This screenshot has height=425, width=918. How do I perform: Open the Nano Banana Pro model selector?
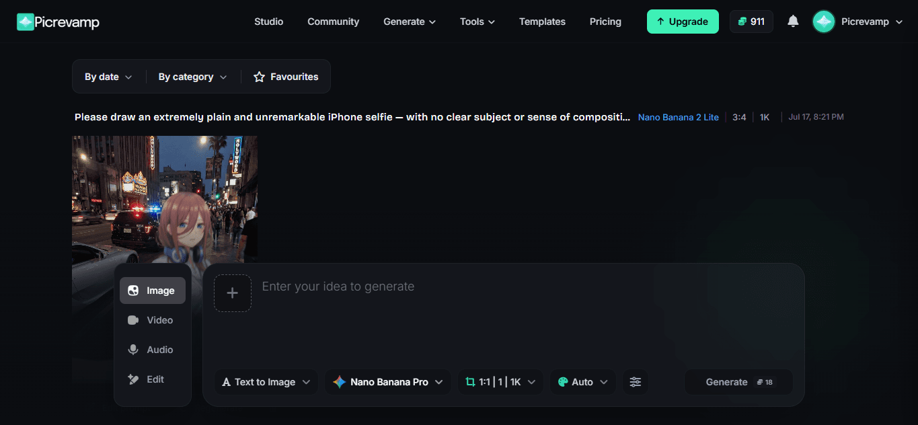click(x=388, y=382)
